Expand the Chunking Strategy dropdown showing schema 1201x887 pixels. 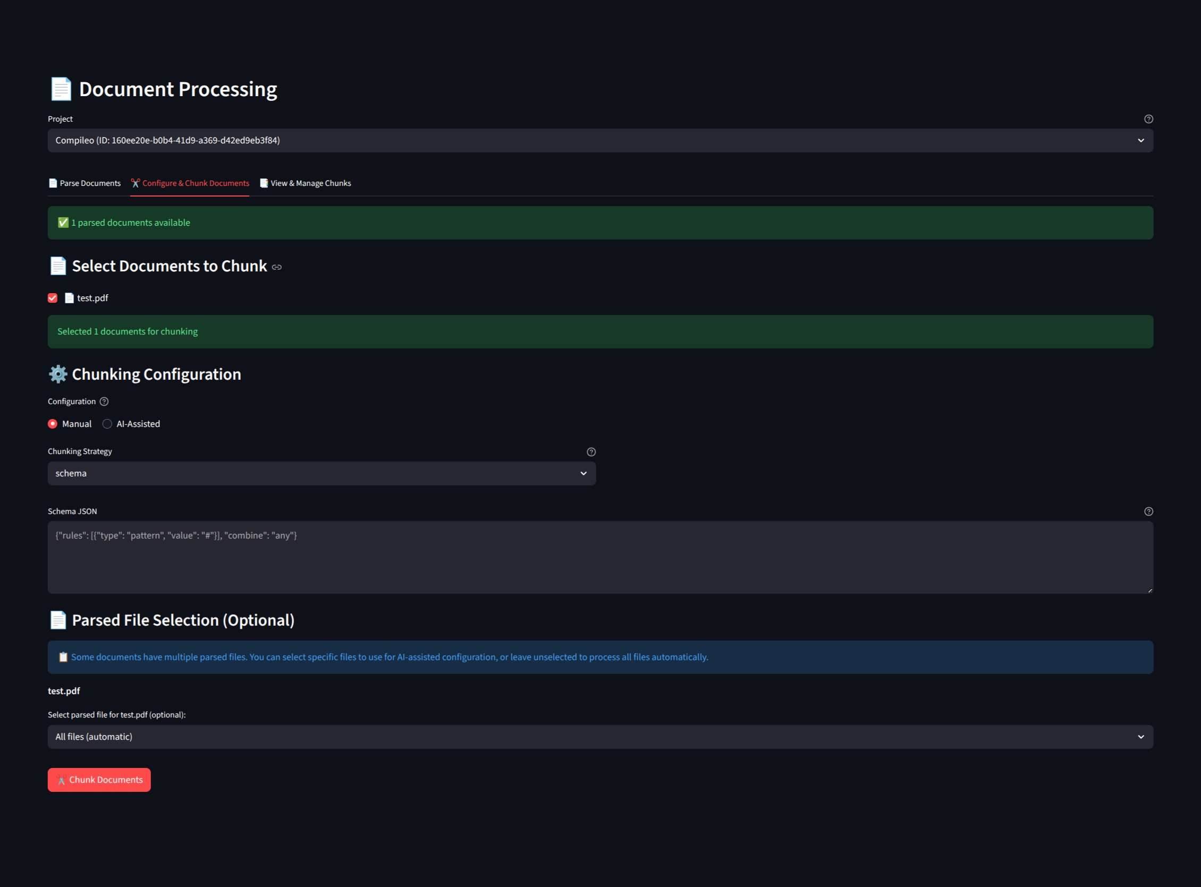click(322, 474)
